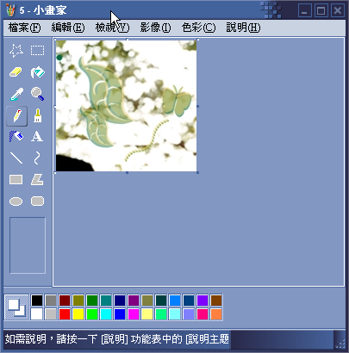The height and width of the screenshot is (353, 349).
Task: Click the butterfly on the canvas
Action: [177, 101]
